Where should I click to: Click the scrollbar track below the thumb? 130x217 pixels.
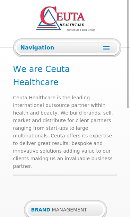click(128, 162)
